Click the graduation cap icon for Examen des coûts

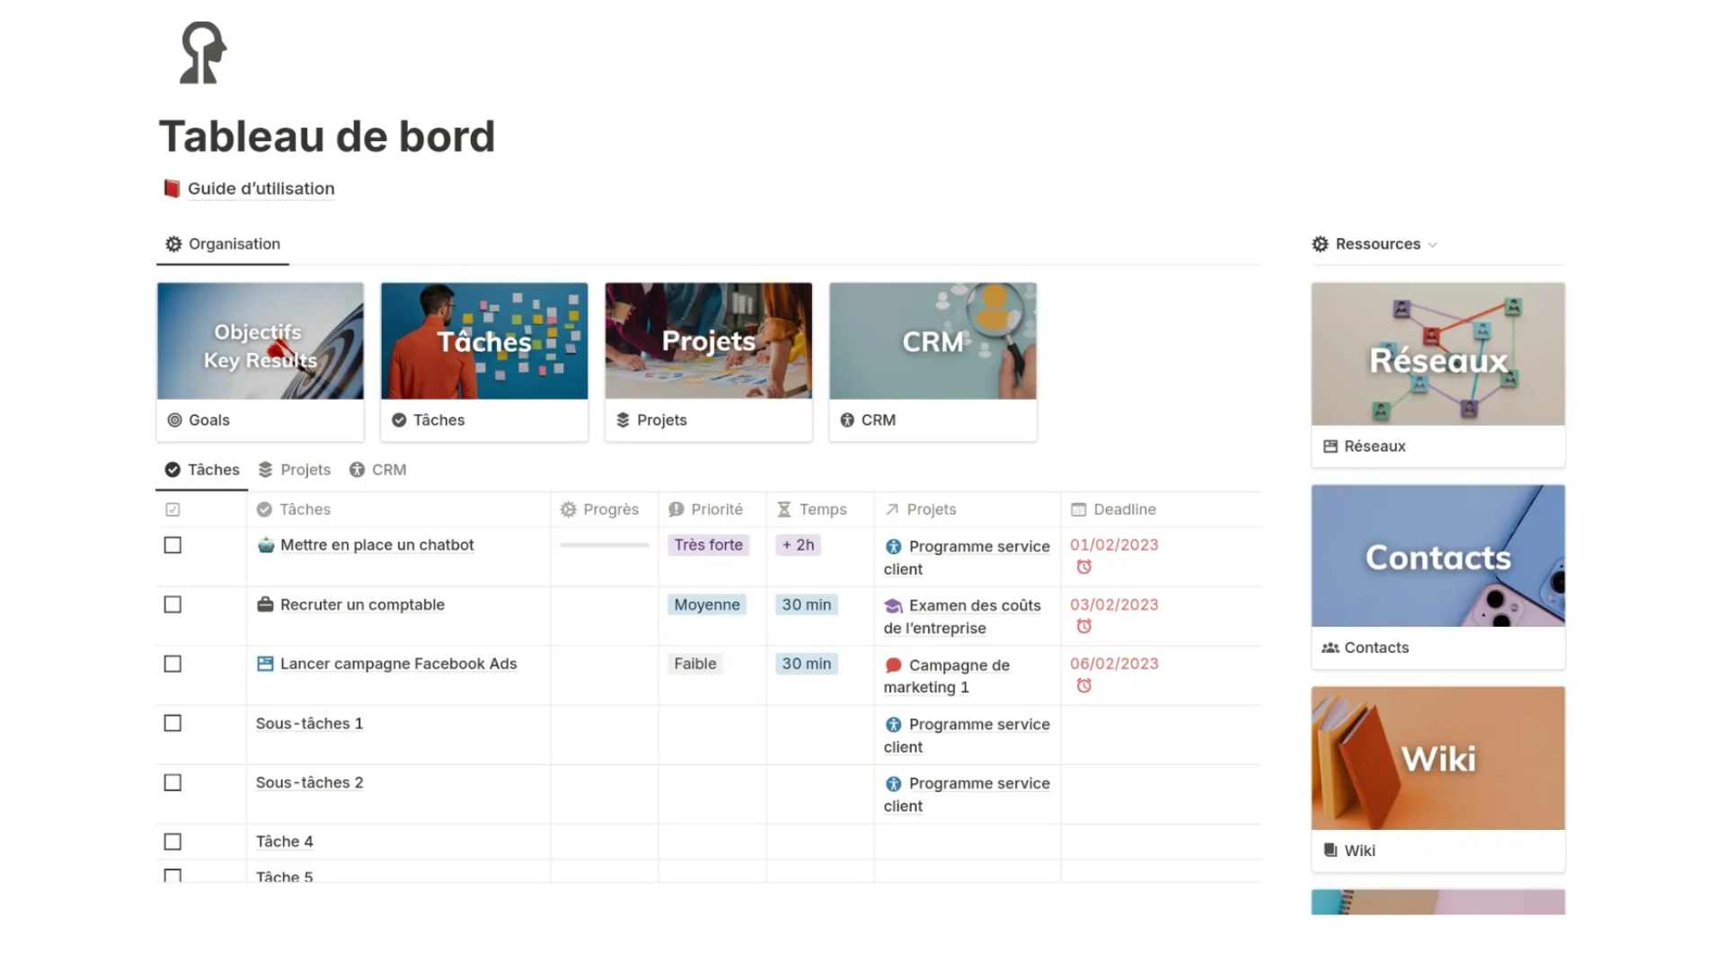click(x=893, y=606)
